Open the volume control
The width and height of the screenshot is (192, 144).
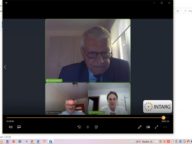click(x=10, y=127)
